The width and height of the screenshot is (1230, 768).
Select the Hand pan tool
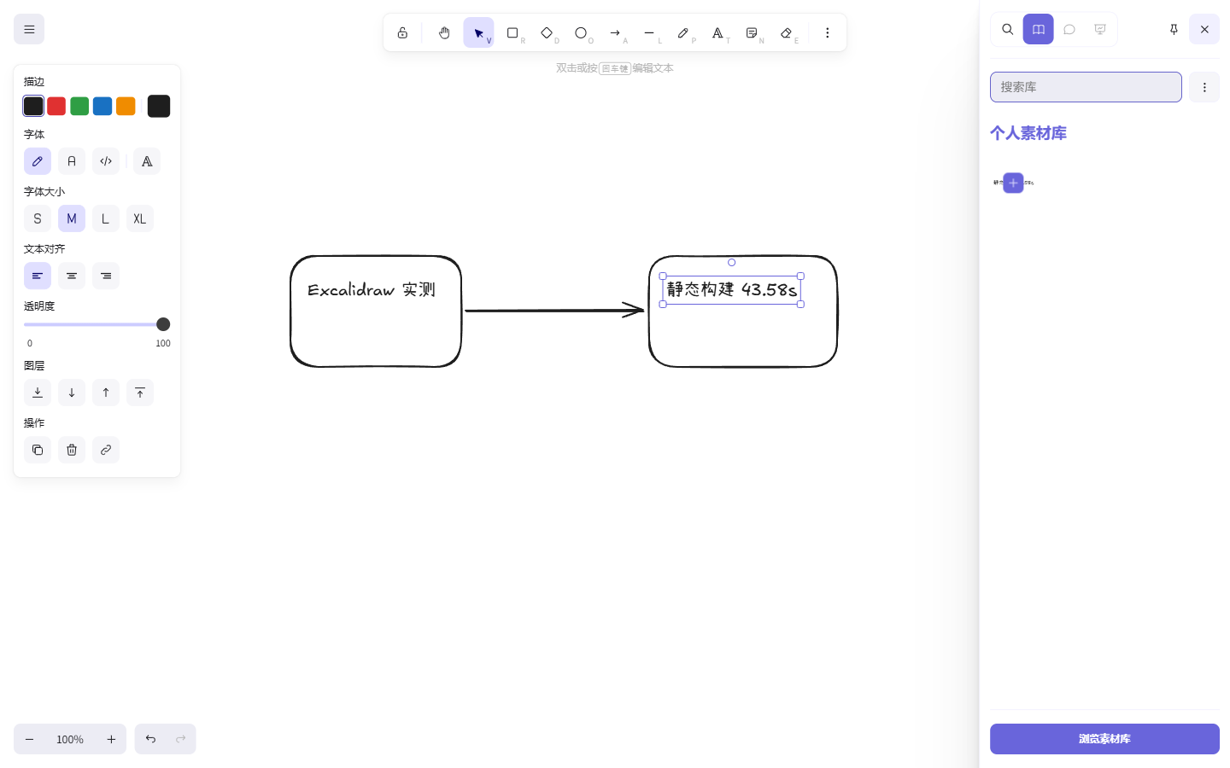tap(444, 33)
